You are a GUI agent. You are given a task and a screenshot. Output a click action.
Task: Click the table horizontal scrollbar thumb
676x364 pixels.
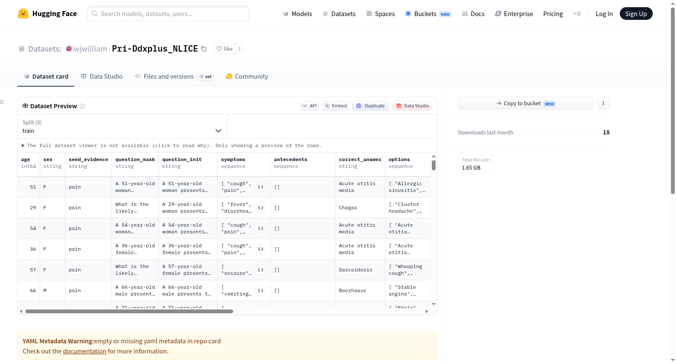tap(129, 312)
